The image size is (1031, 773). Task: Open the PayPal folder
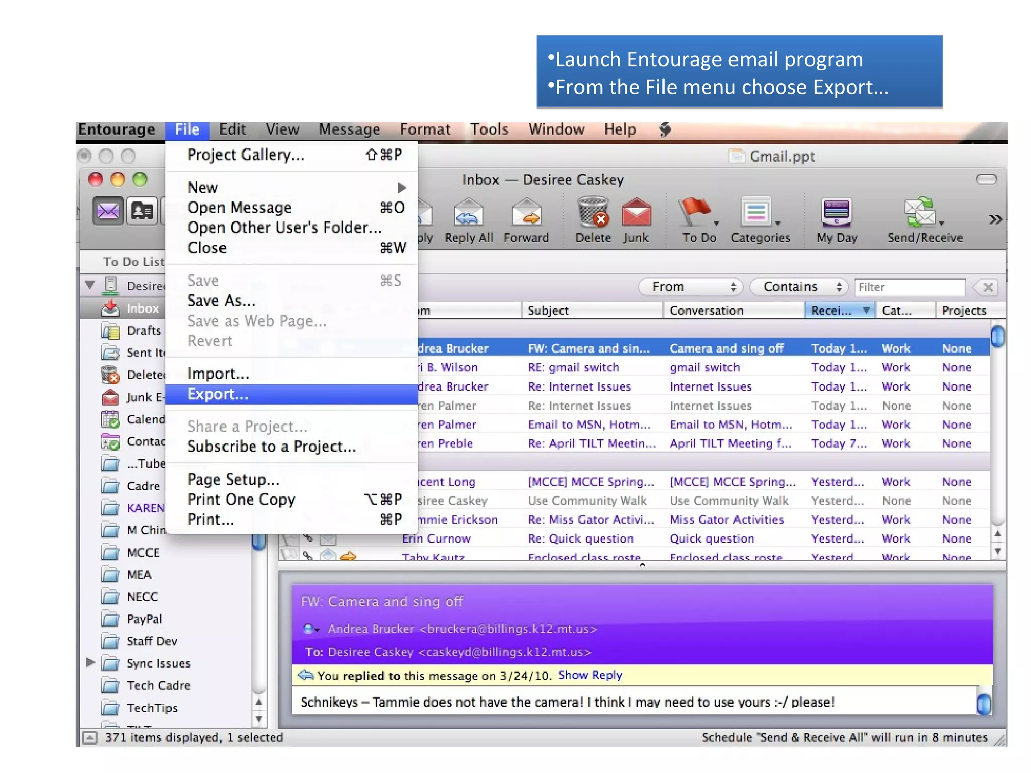click(x=131, y=619)
